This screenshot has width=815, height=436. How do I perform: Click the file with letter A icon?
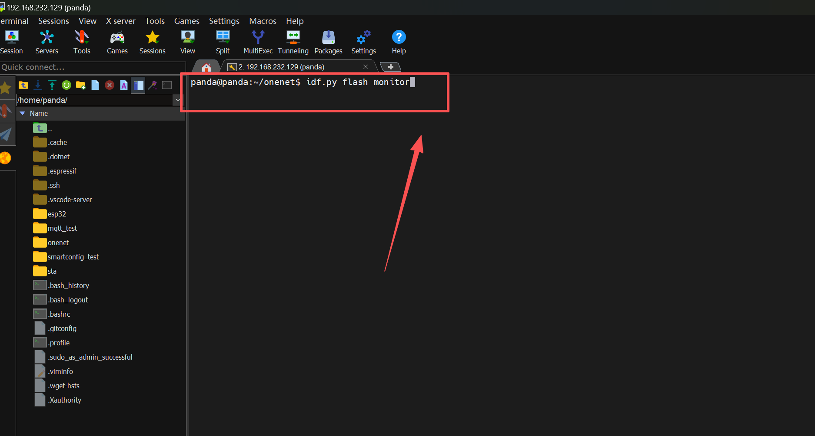(124, 85)
